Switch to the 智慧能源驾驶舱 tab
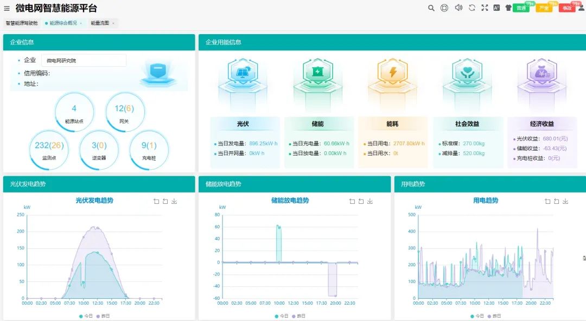 click(22, 23)
